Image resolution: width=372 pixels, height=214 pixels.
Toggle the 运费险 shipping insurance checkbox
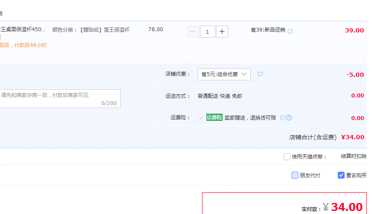point(201,117)
